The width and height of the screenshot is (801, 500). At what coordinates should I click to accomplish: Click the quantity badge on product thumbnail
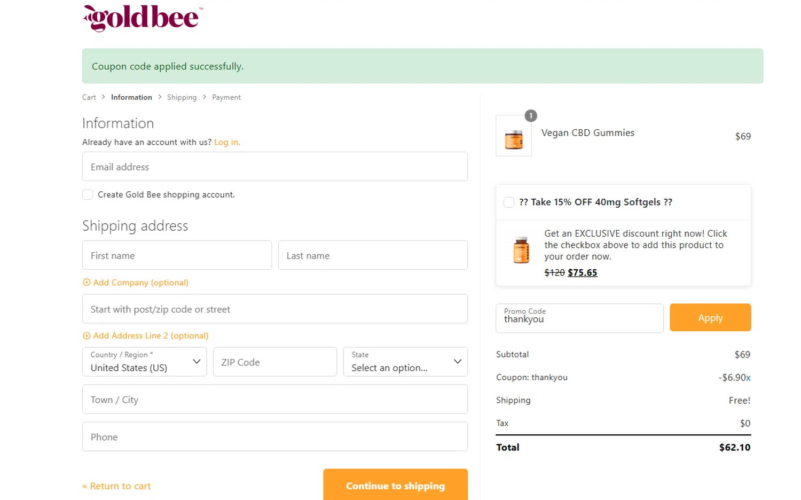point(531,116)
